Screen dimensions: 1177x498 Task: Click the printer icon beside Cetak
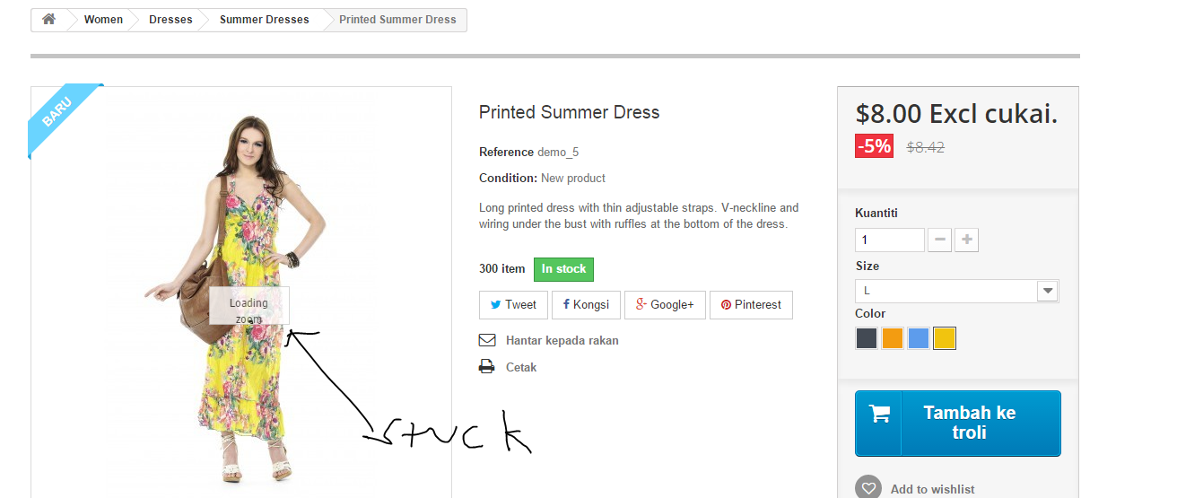(487, 367)
